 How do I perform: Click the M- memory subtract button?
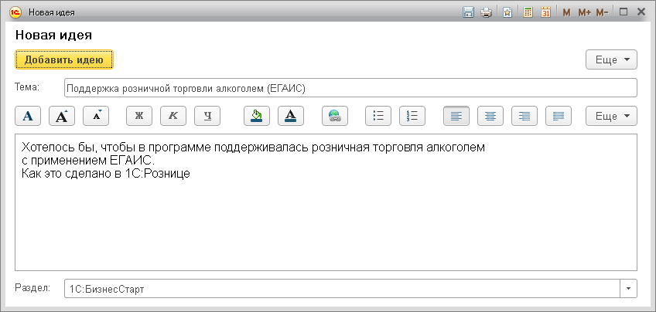pos(602,12)
